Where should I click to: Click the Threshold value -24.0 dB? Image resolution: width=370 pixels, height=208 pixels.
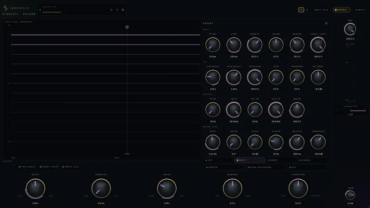[x=318, y=154]
